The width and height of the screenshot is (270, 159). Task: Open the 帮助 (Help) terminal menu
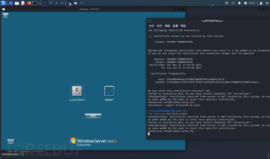(x=183, y=26)
